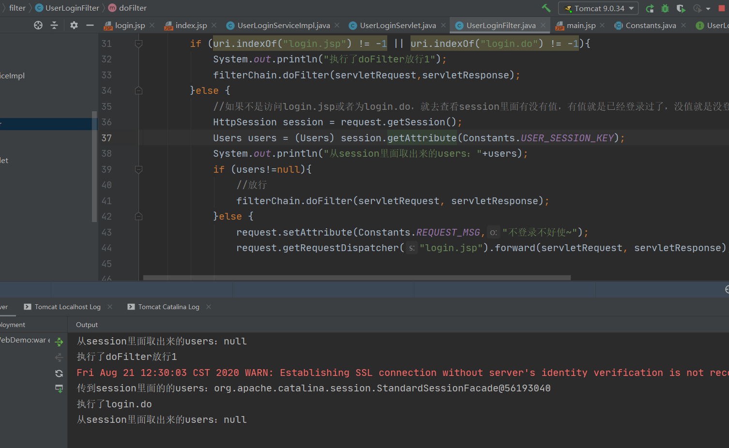Click REQUEST_MSG constant on line 43
This screenshot has height=448, width=729.
[x=448, y=232]
